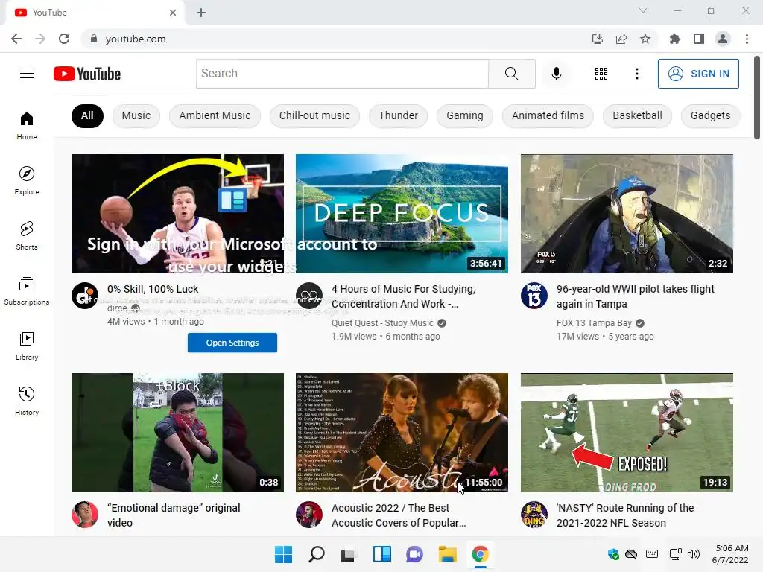763x572 pixels.
Task: Open the Emotional damage channel avatar
Action: [85, 515]
